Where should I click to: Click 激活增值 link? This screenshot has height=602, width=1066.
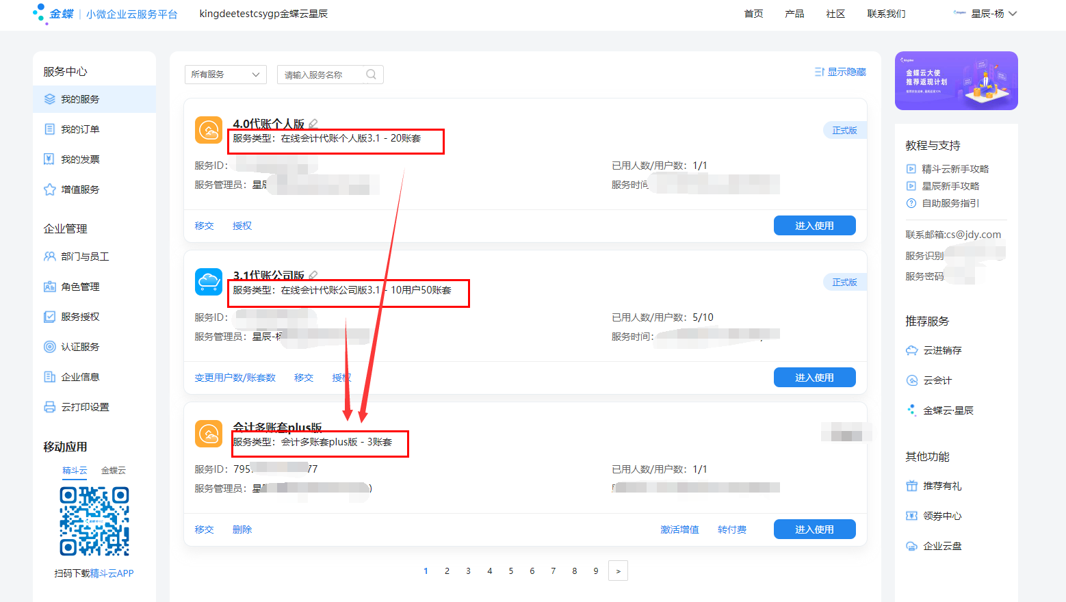pyautogui.click(x=679, y=529)
